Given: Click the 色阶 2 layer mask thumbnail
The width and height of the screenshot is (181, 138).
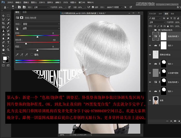Looking at the screenshot, I should (x=164, y=64).
